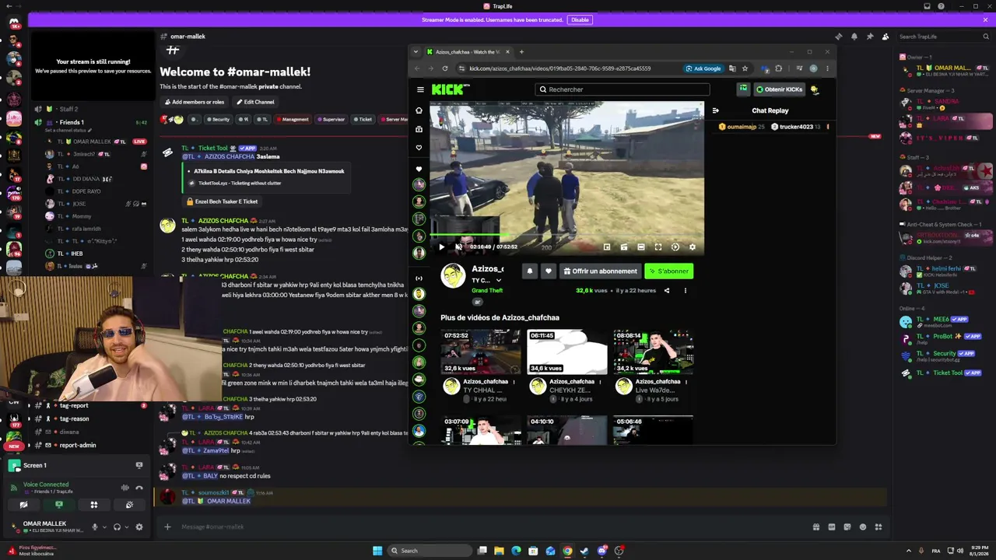Open the report-admin channel
Image resolution: width=996 pixels, height=560 pixels.
pyautogui.click(x=78, y=446)
